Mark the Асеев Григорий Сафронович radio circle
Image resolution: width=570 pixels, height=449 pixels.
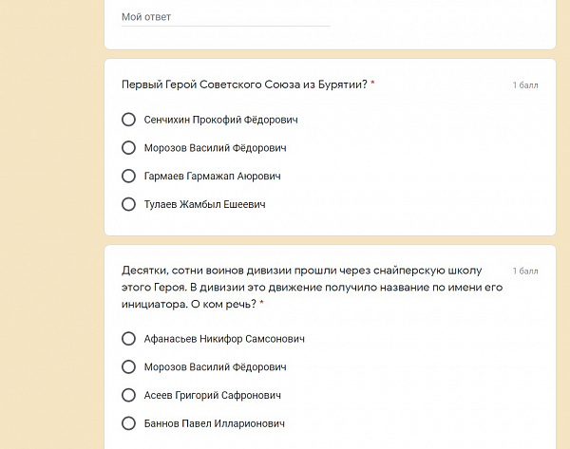click(129, 395)
